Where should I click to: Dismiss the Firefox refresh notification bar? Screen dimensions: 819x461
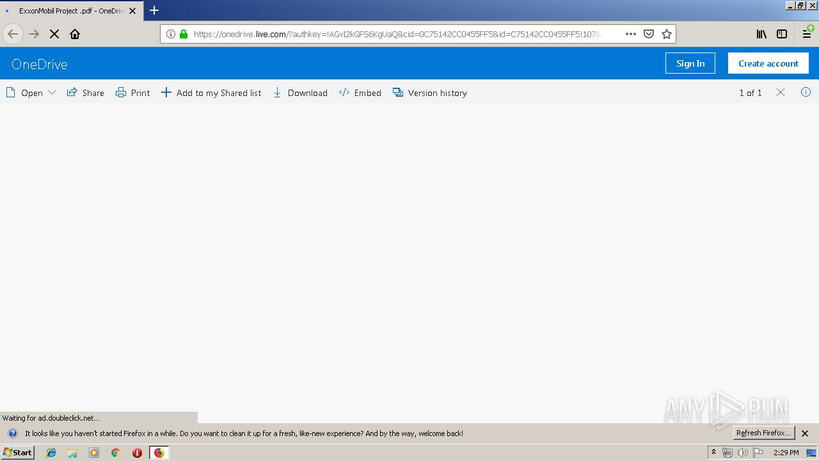(x=805, y=433)
